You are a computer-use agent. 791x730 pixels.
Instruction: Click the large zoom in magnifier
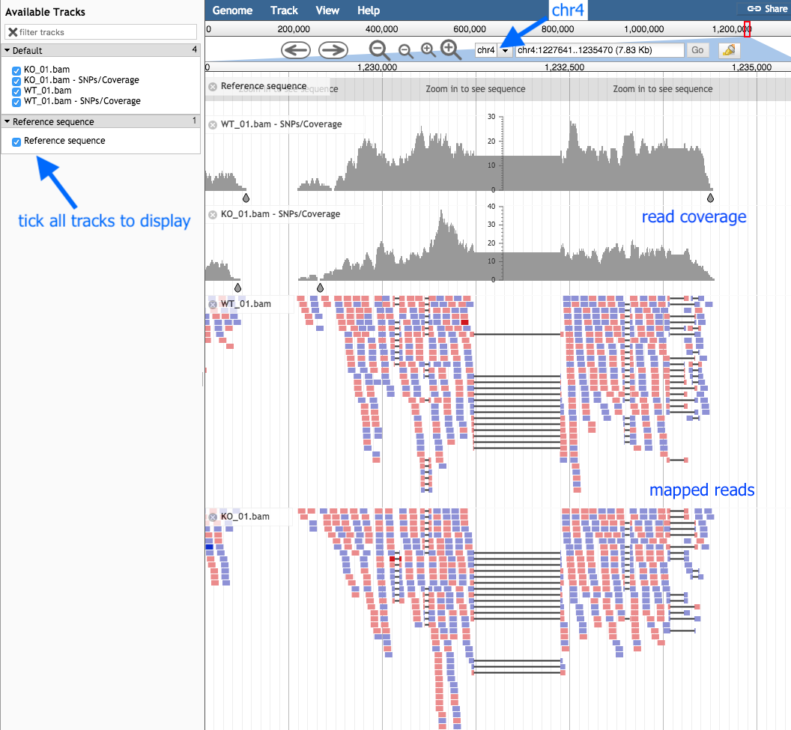450,49
